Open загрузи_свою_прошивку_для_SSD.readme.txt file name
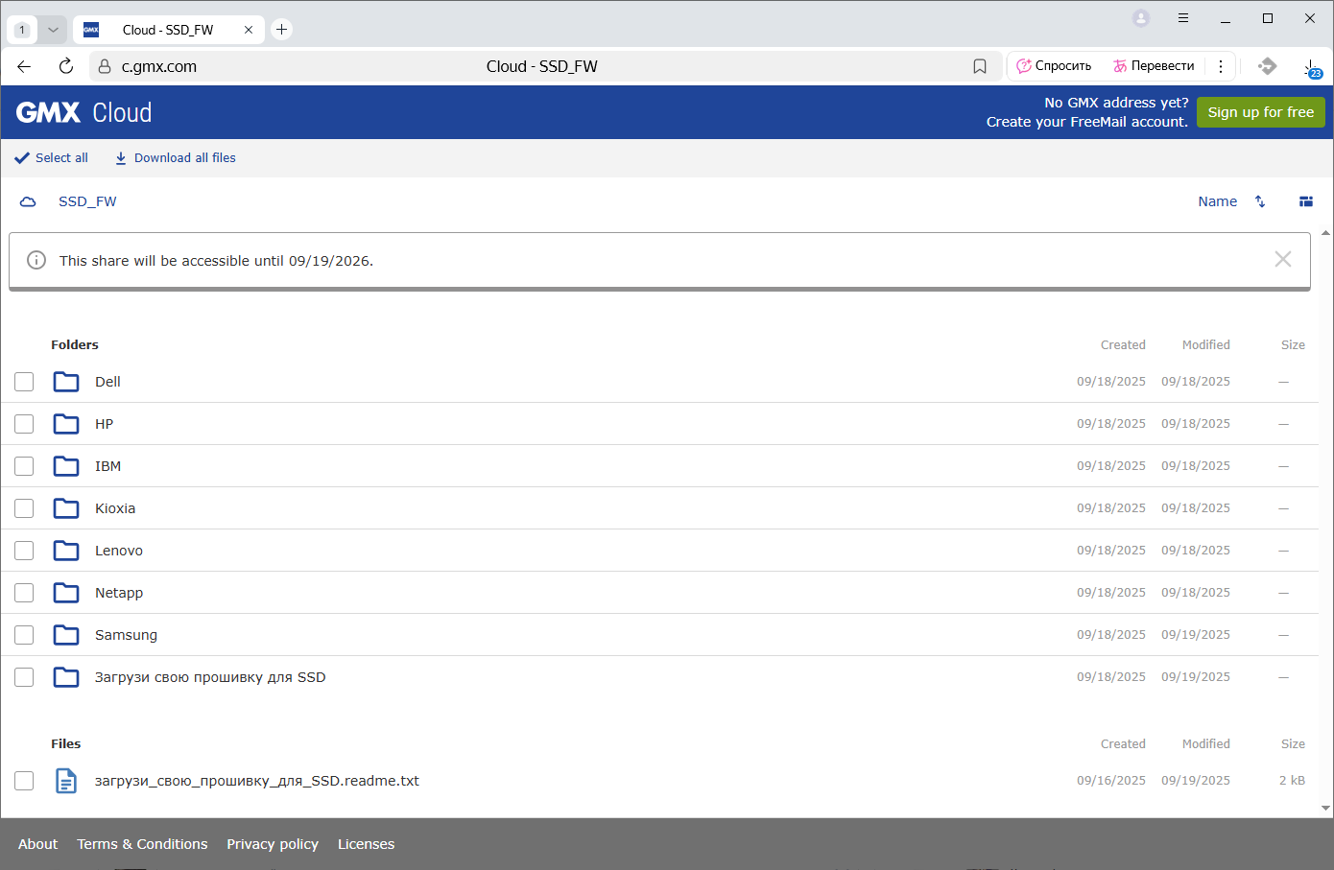Screen dimensions: 1334x870 (257, 781)
